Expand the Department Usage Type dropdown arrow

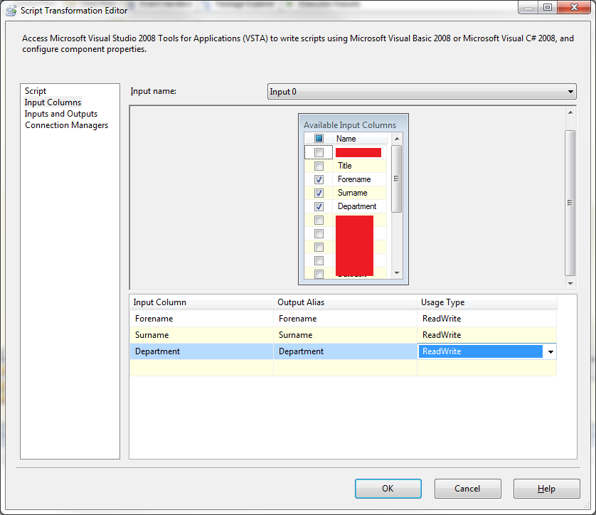[x=550, y=351]
